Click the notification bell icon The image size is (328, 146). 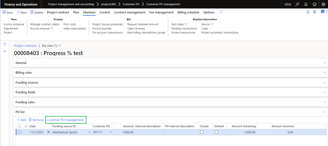pyautogui.click(x=306, y=4)
